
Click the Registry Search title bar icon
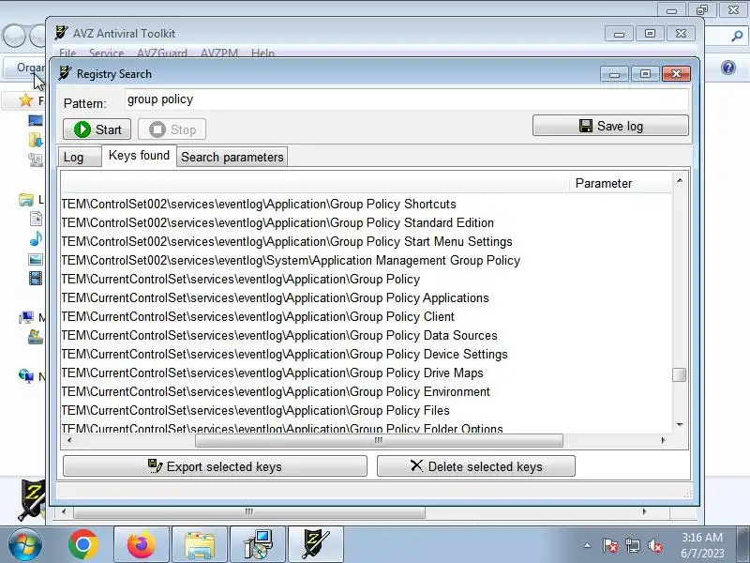pyautogui.click(x=65, y=73)
